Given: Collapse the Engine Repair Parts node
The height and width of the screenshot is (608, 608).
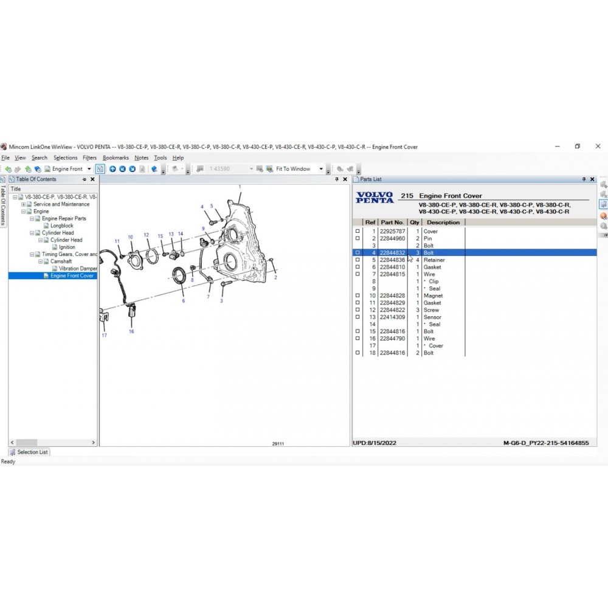Looking at the screenshot, I should pos(32,218).
